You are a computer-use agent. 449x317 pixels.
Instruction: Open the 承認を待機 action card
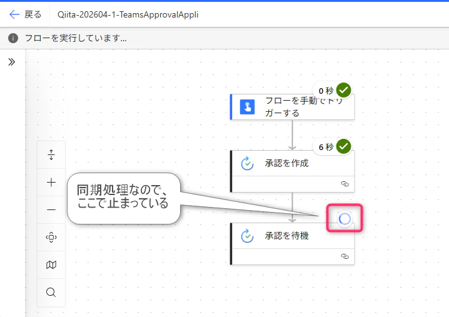click(293, 244)
